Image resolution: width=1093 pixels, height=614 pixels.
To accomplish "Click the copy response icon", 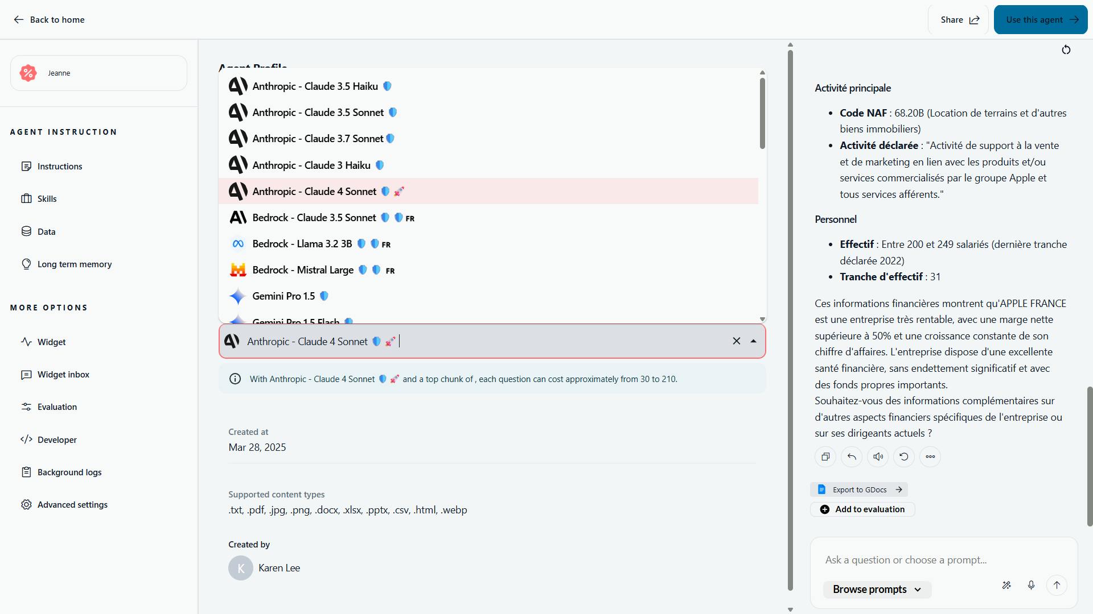I will point(825,457).
